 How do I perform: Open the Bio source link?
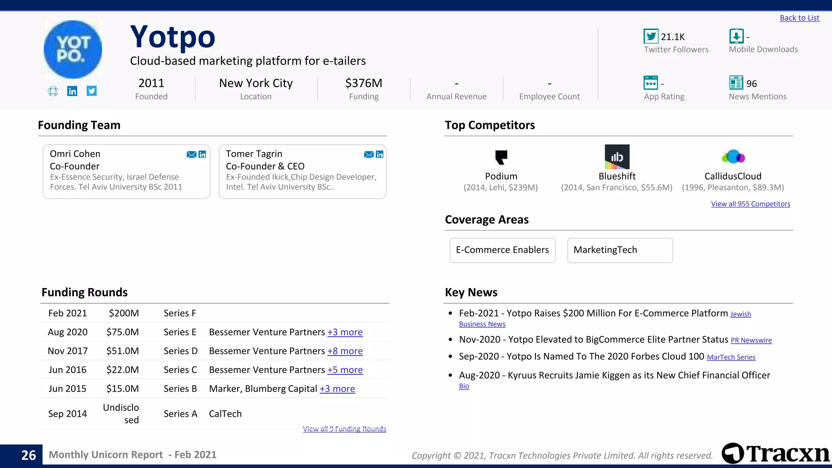click(464, 386)
